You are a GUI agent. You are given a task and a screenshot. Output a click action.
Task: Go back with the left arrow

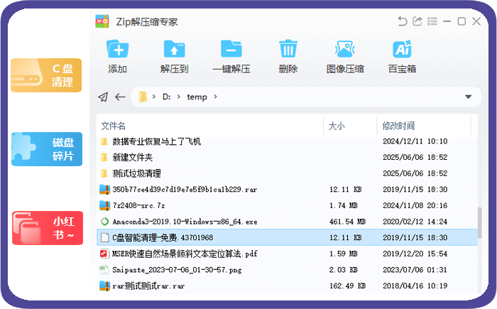click(x=120, y=97)
